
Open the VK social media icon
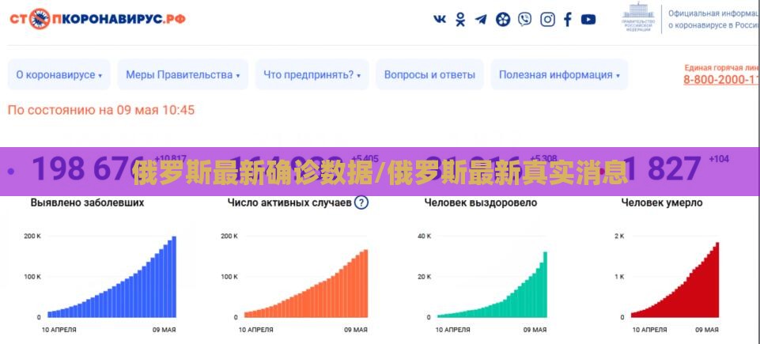point(440,19)
